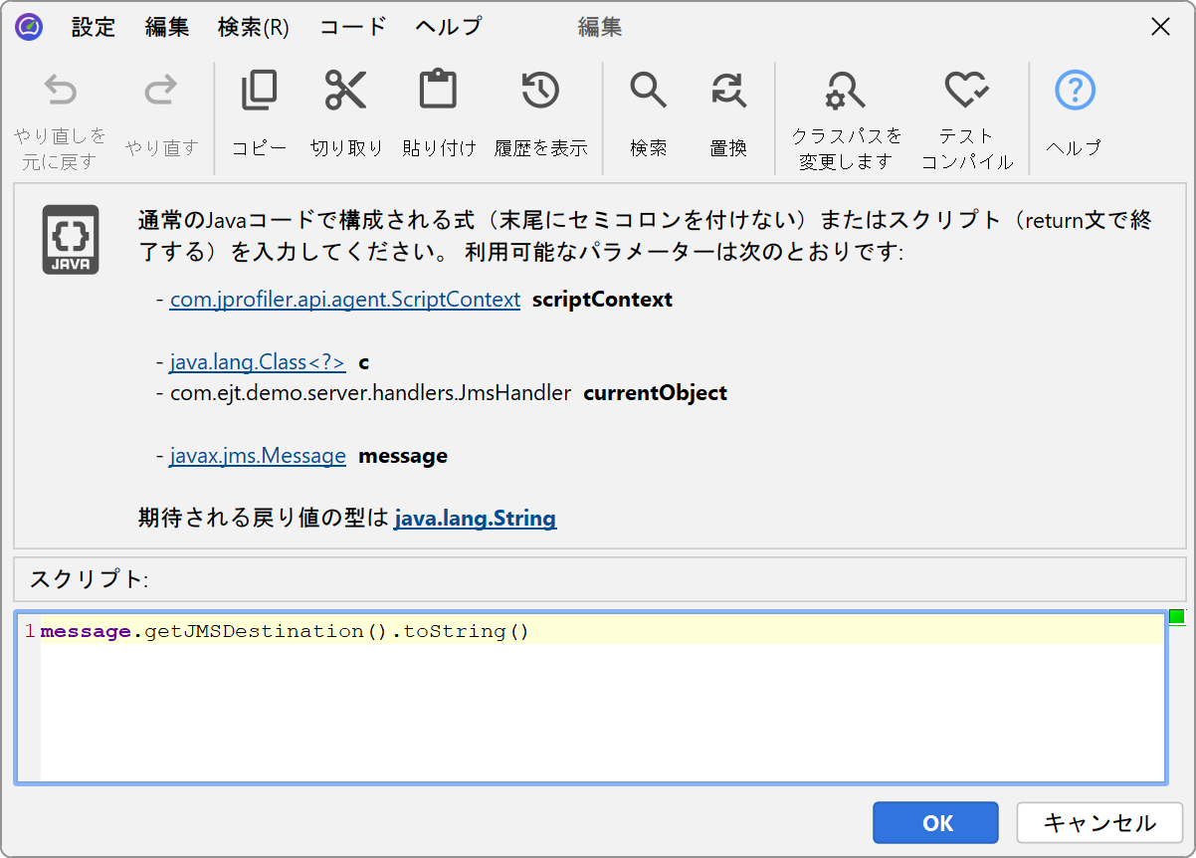Open 検索 magnifier search tool
This screenshot has width=1196, height=858.
[648, 92]
